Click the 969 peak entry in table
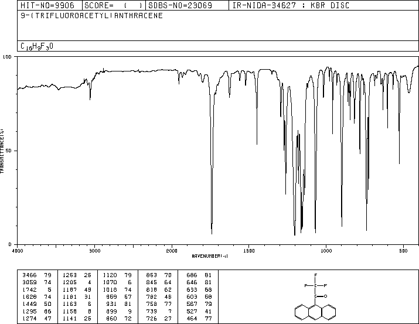 (118, 296)
